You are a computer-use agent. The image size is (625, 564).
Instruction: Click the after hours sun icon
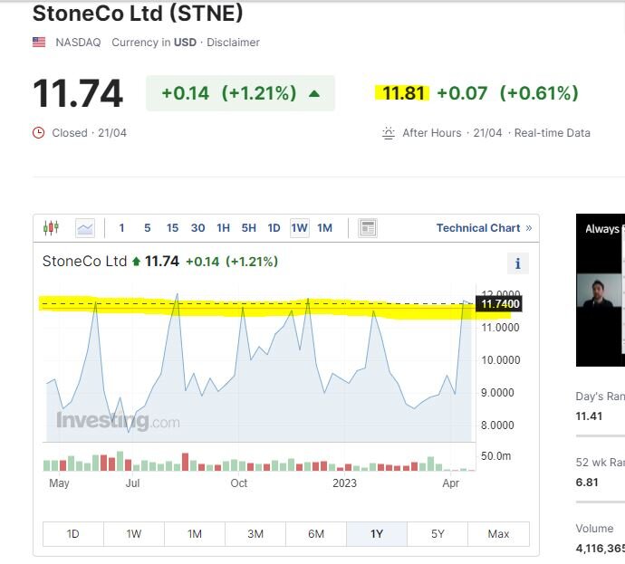tap(389, 133)
